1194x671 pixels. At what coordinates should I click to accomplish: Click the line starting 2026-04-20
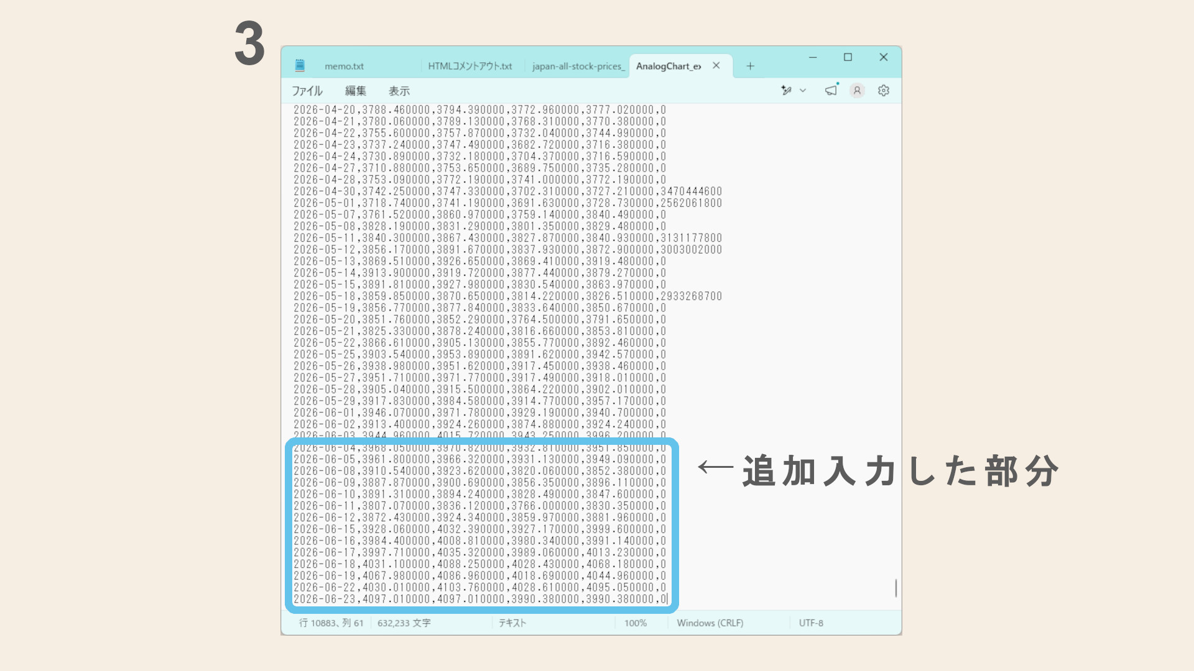point(479,110)
